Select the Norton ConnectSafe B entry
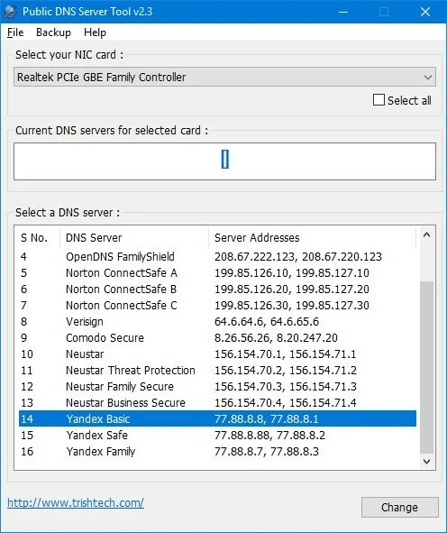The height and width of the screenshot is (533, 447). pos(217,289)
